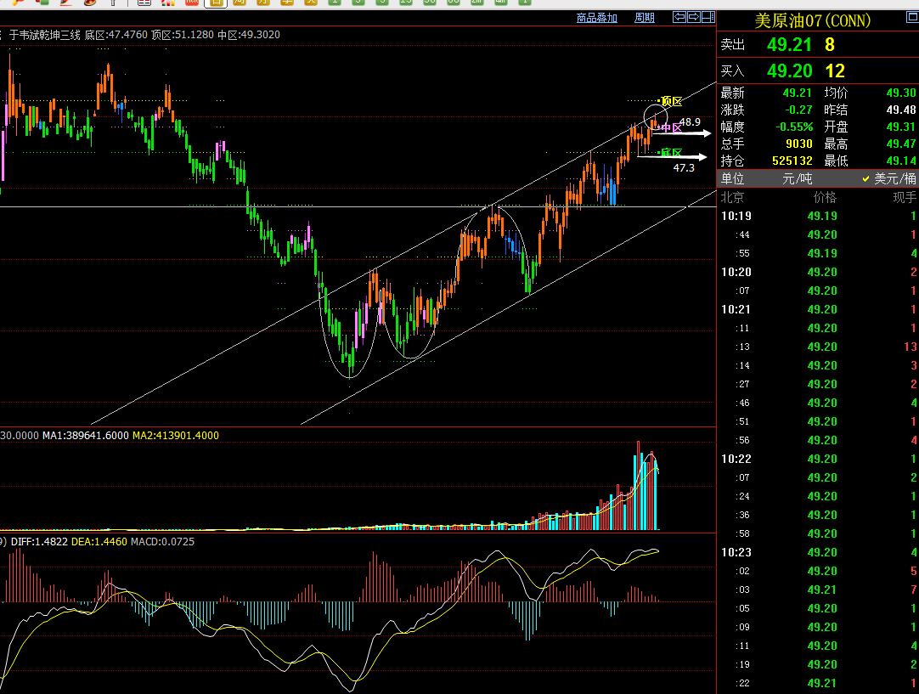Select the highlighted 日 daily period button
This screenshot has width=919, height=694.
(x=216, y=3)
